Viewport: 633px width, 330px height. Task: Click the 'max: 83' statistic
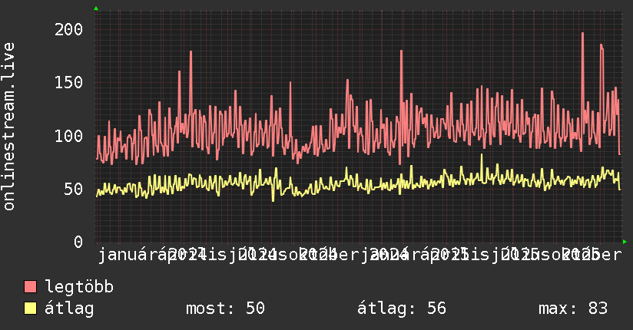pos(573,309)
